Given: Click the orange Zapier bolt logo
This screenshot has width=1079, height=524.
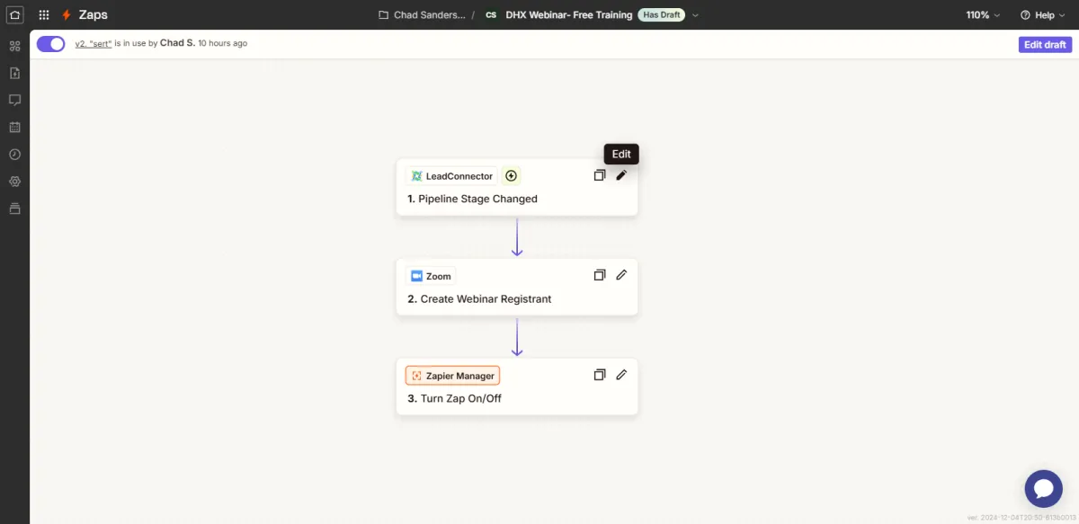Looking at the screenshot, I should pyautogui.click(x=66, y=15).
